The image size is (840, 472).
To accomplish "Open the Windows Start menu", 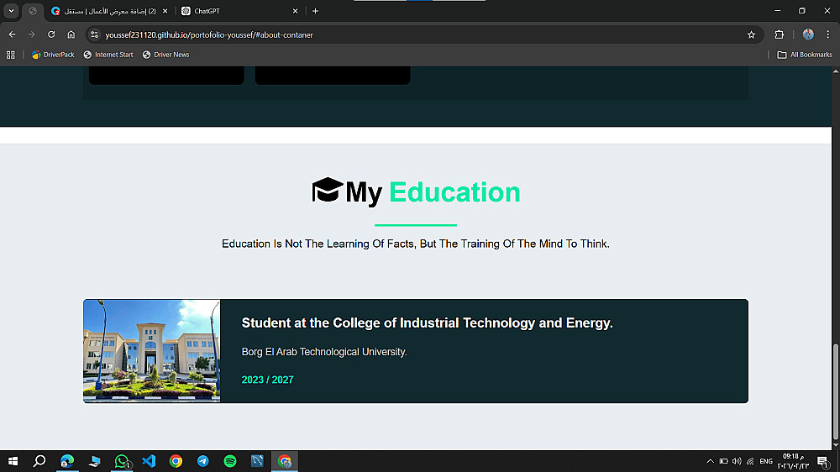I will tap(13, 461).
